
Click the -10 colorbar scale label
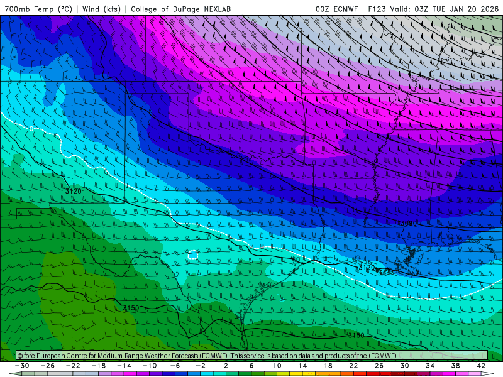click(150, 366)
